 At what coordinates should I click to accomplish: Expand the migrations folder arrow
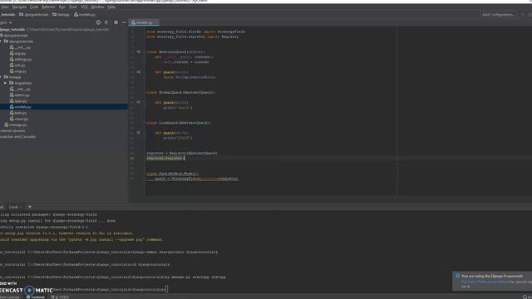[5, 83]
